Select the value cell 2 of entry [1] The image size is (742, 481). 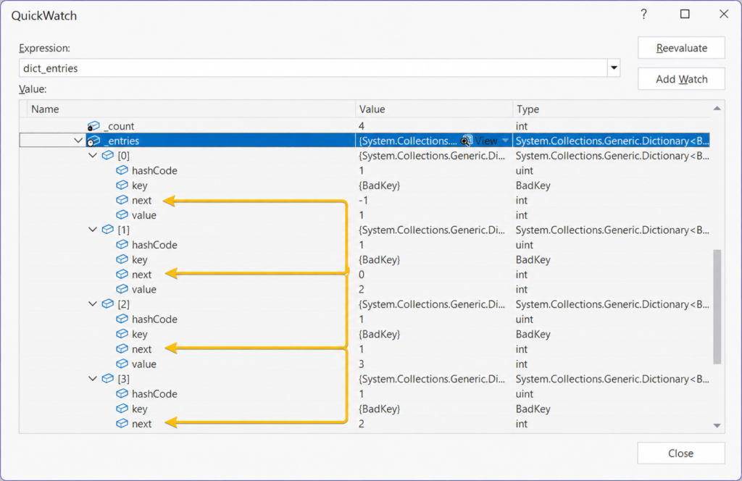pyautogui.click(x=362, y=289)
